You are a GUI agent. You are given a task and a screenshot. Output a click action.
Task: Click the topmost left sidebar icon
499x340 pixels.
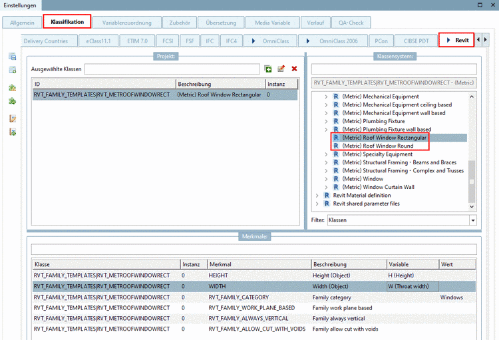tap(12, 57)
